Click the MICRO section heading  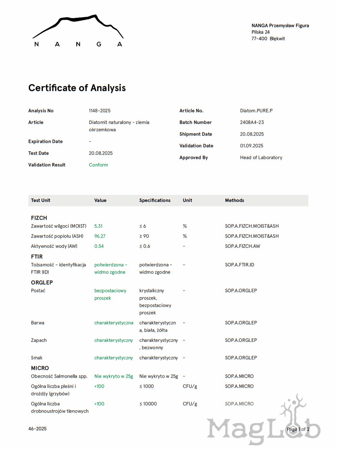pyautogui.click(x=40, y=368)
